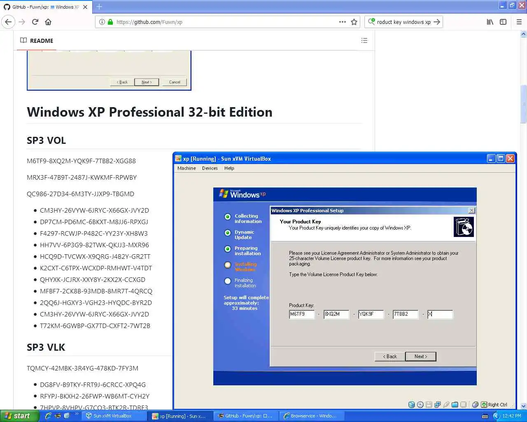527x422 pixels.
Task: Click key HH7VV-6P3G9-82TWK-QKJJ3-MXR96
Action: tap(94, 245)
